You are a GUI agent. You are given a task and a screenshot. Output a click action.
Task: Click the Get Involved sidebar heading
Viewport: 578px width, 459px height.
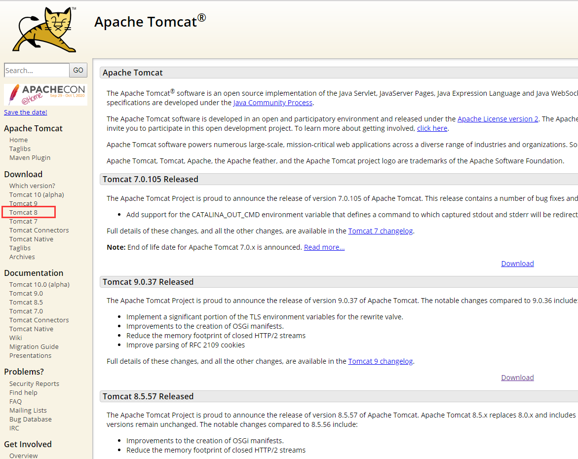tap(28, 444)
